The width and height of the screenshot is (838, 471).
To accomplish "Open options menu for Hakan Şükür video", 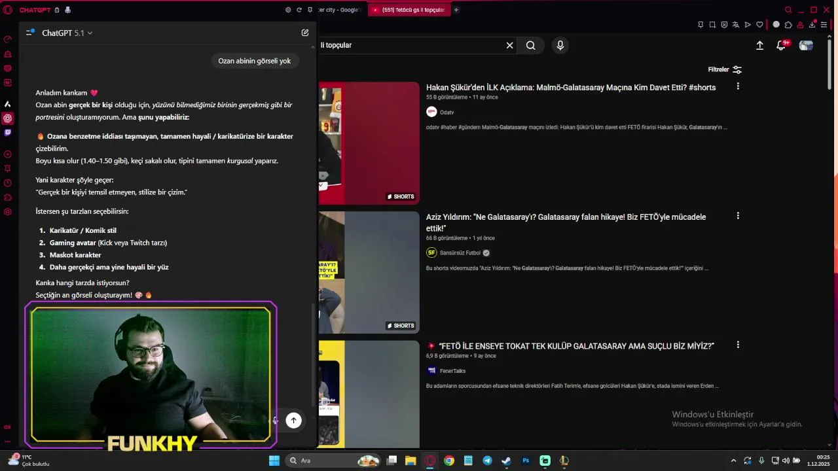I will [x=738, y=86].
